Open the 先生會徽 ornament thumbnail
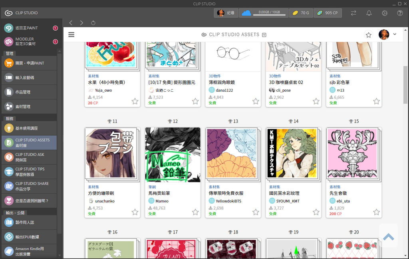The width and height of the screenshot is (409, 259). pyautogui.click(x=354, y=155)
